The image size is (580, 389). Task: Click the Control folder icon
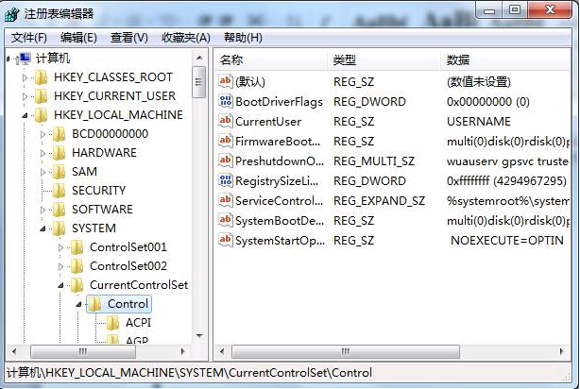click(95, 304)
